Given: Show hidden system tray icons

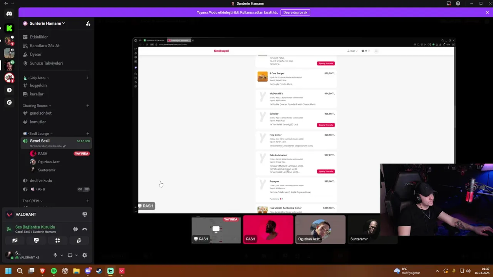Looking at the screenshot, I should [437, 271].
